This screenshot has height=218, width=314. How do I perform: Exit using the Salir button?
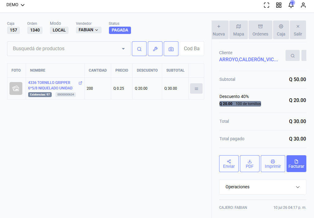coord(298,30)
